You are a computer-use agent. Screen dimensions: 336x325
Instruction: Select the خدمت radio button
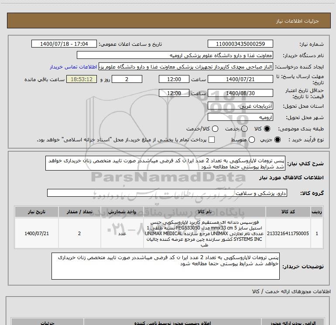tap(244, 129)
